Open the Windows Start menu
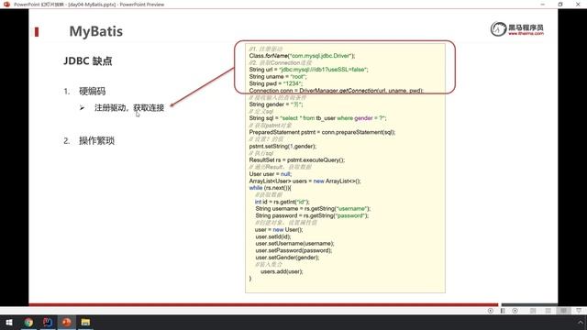Screen dimensions: 587x330 [x=9, y=322]
